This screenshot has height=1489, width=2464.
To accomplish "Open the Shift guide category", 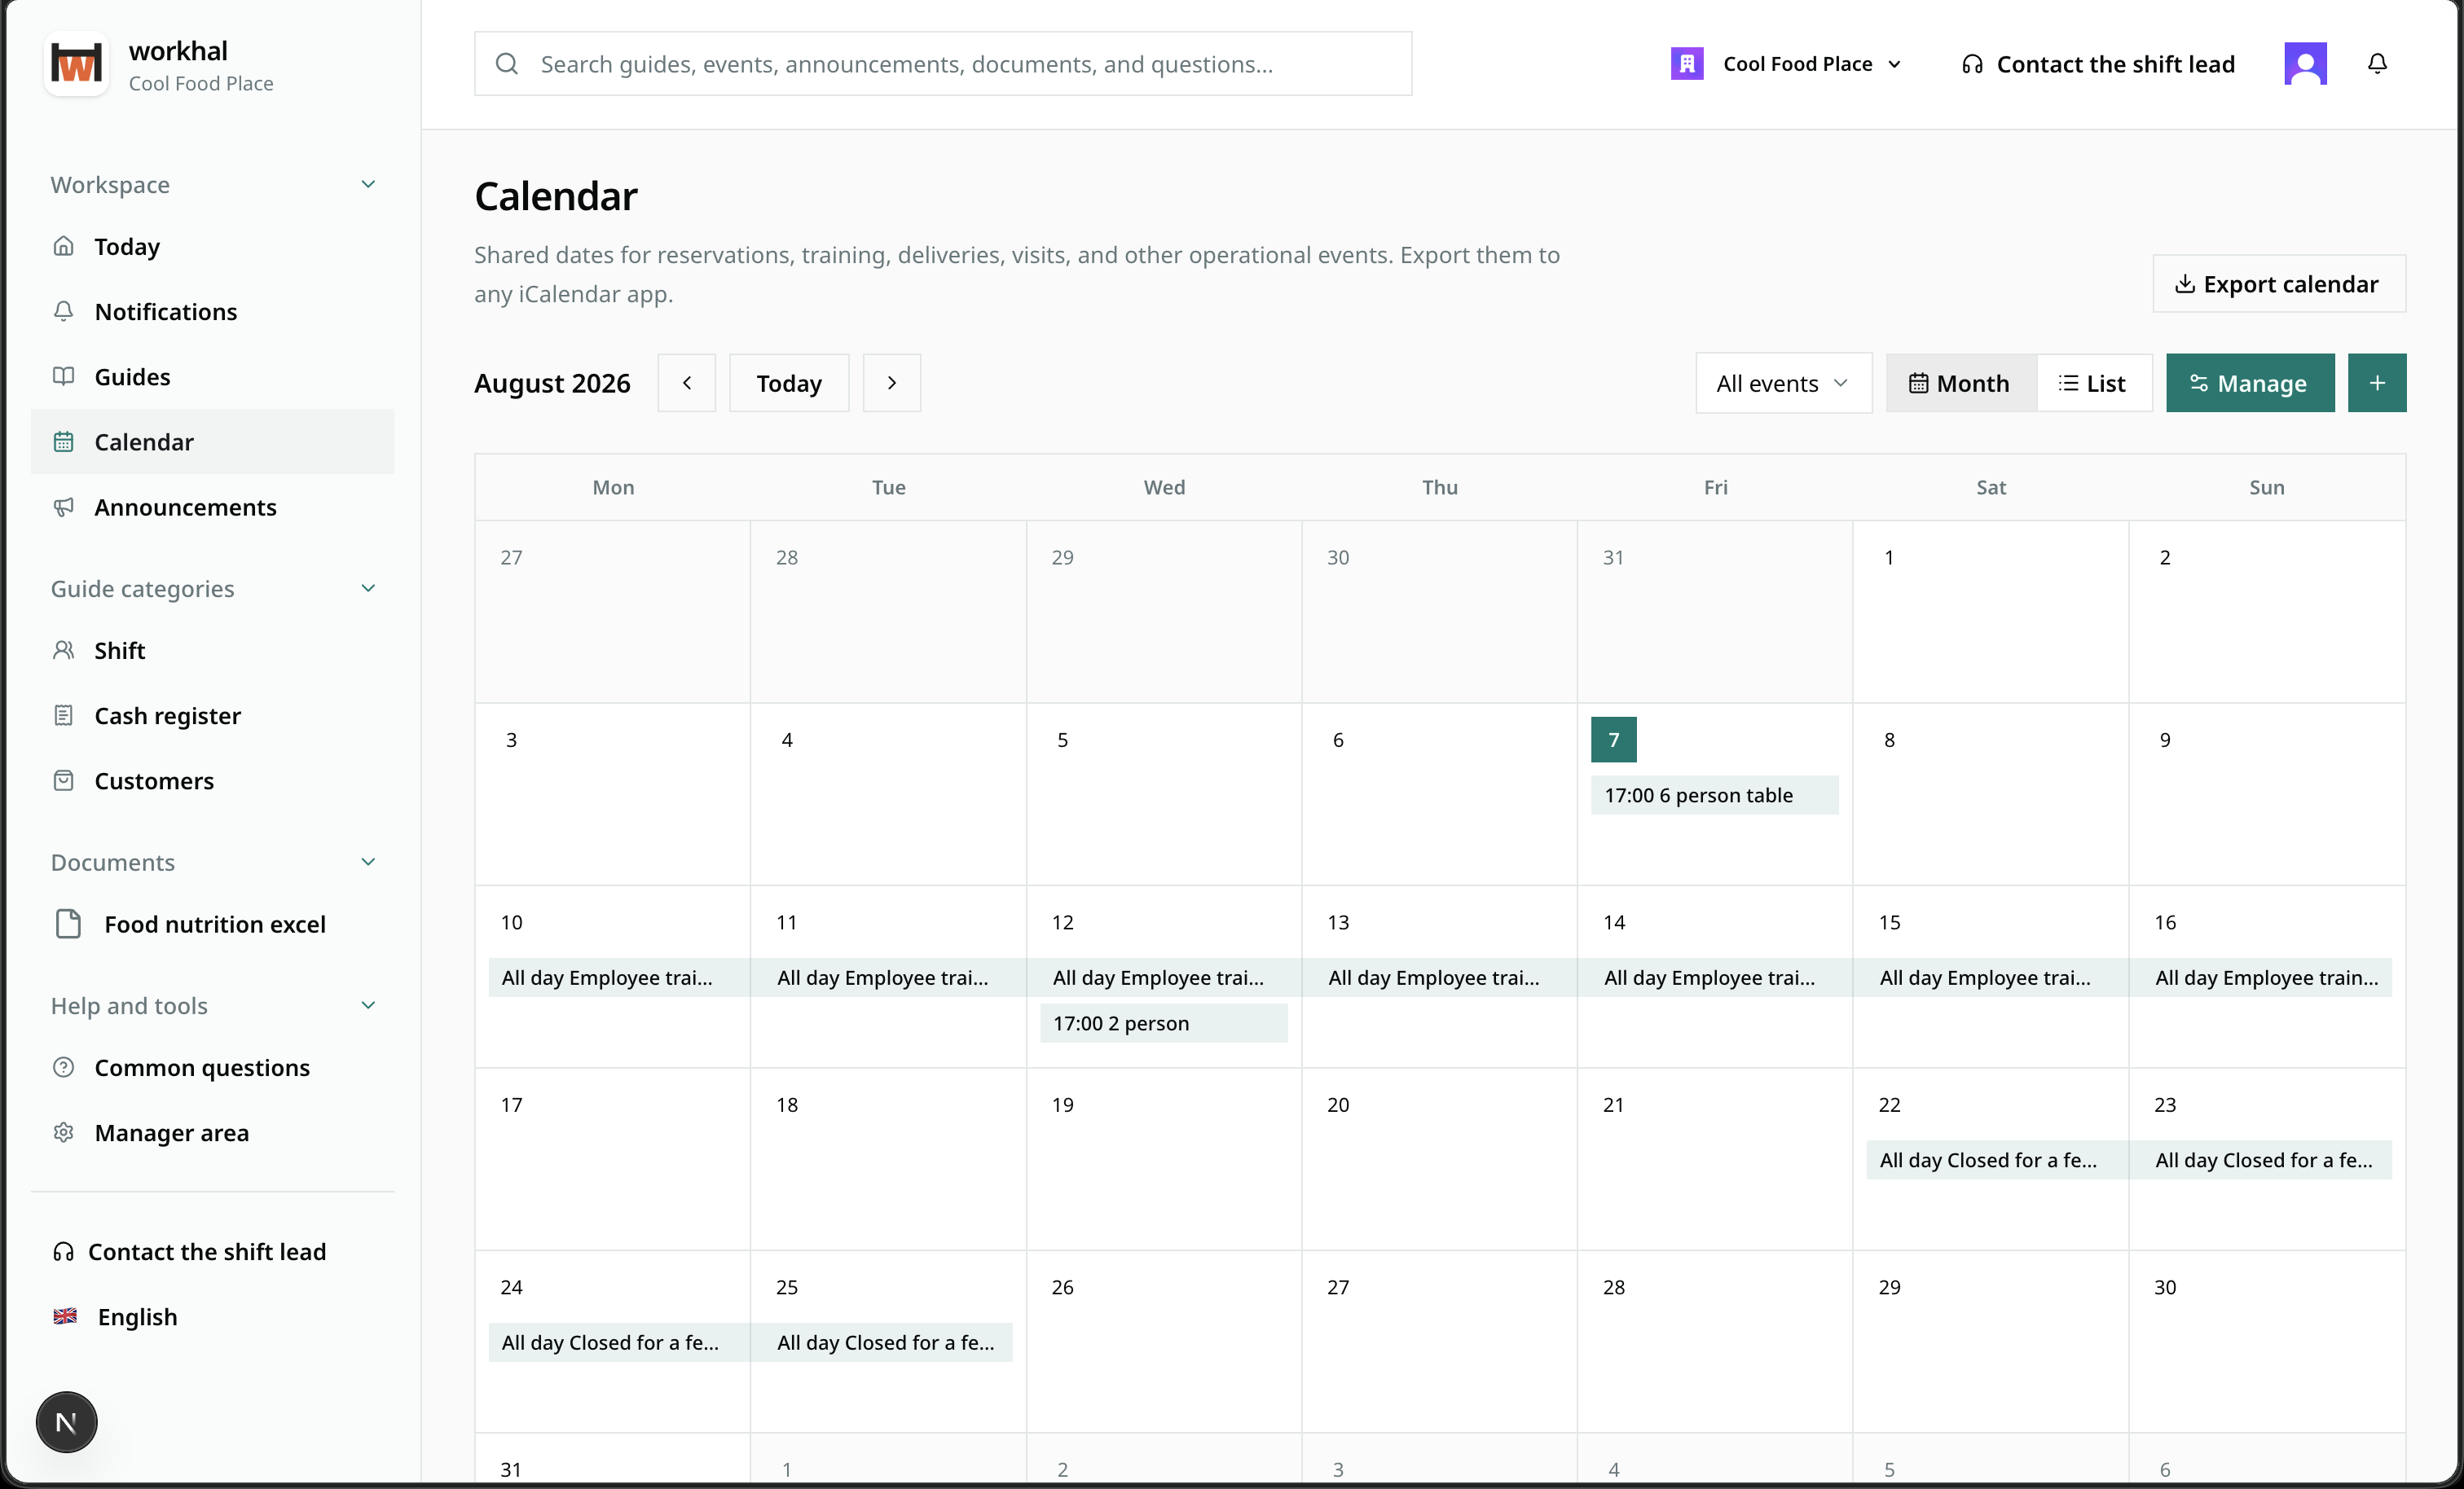I will pyautogui.click(x=213, y=650).
